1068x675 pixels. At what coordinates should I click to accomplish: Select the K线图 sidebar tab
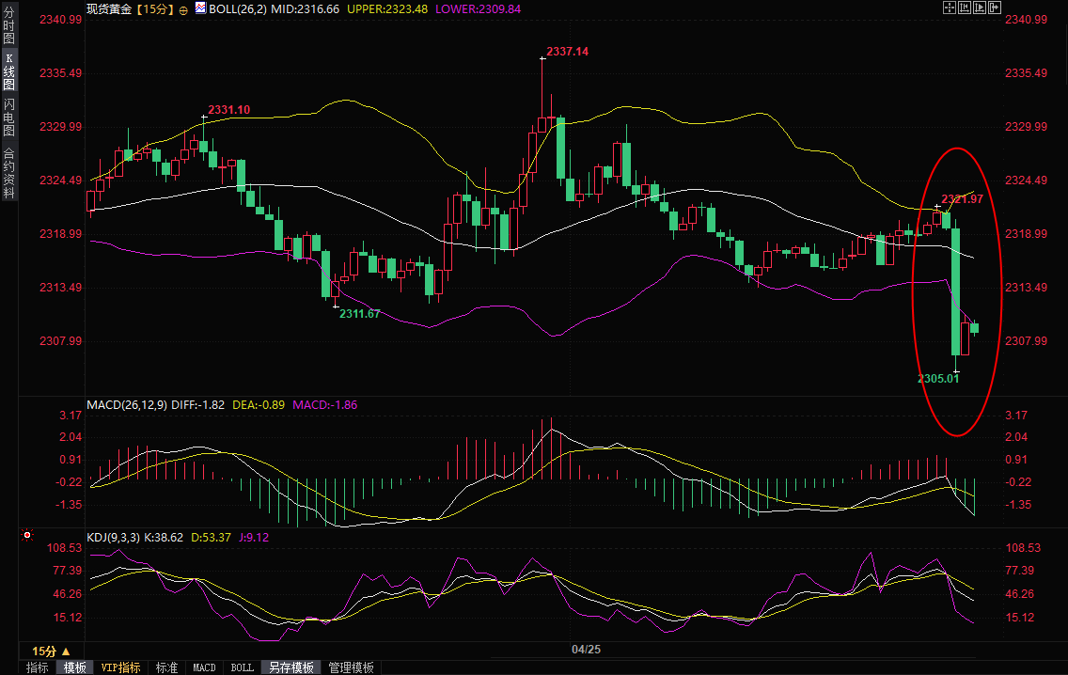tap(9, 71)
